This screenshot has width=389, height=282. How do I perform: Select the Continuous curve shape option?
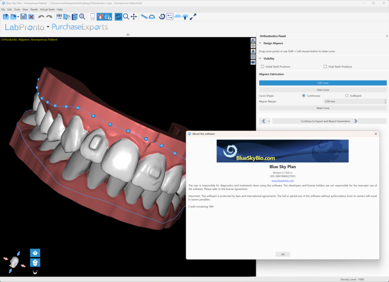click(x=304, y=96)
